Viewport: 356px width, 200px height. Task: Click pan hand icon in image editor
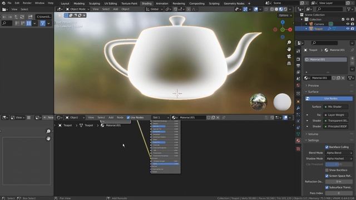[48, 138]
